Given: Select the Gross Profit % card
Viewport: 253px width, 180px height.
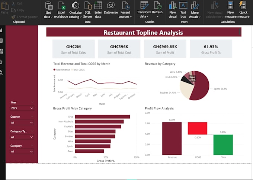Looking at the screenshot, I should 211,49.
